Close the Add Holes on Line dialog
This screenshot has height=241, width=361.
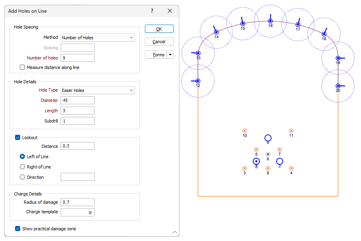click(170, 11)
